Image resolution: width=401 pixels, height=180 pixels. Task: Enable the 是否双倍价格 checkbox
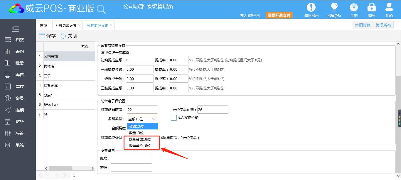tap(174, 118)
